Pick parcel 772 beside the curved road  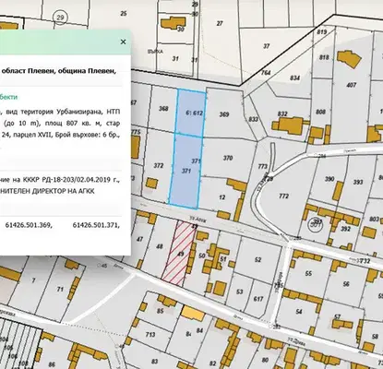point(283,196)
